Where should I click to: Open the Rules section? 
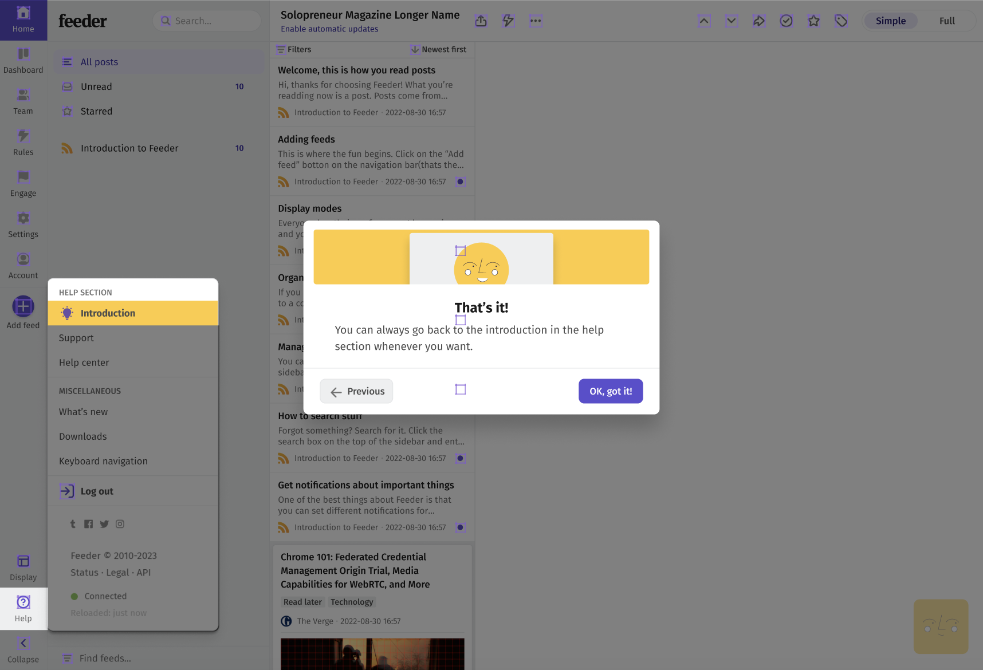pos(23,143)
